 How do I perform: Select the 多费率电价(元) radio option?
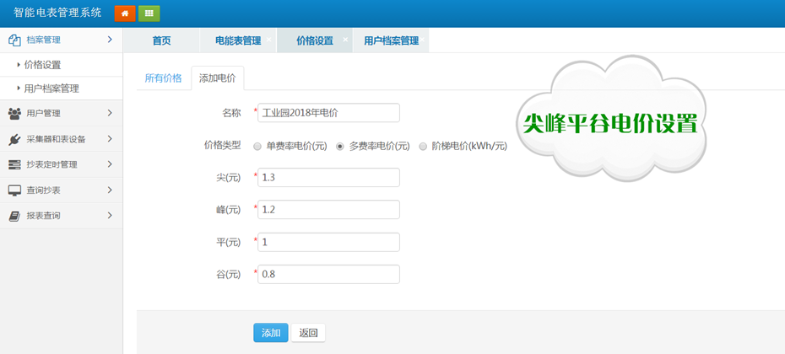(x=340, y=147)
